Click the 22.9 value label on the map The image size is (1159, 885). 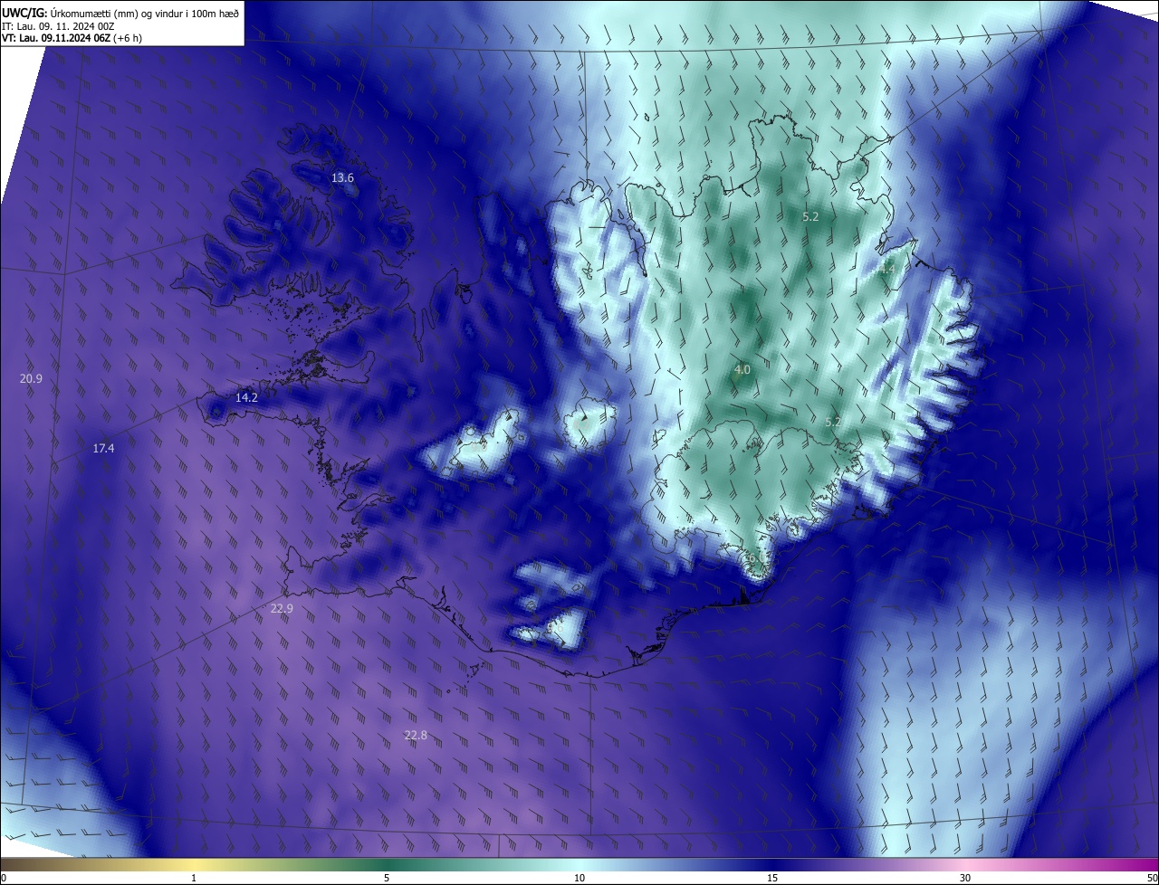point(282,609)
